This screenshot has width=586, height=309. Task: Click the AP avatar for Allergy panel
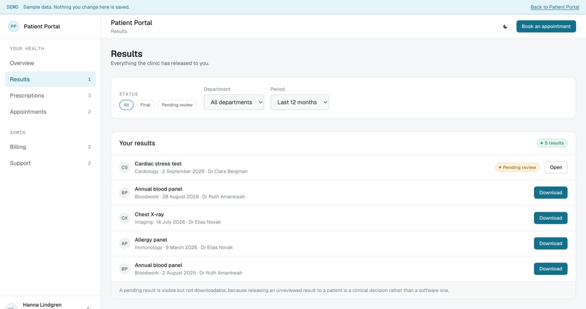125,244
